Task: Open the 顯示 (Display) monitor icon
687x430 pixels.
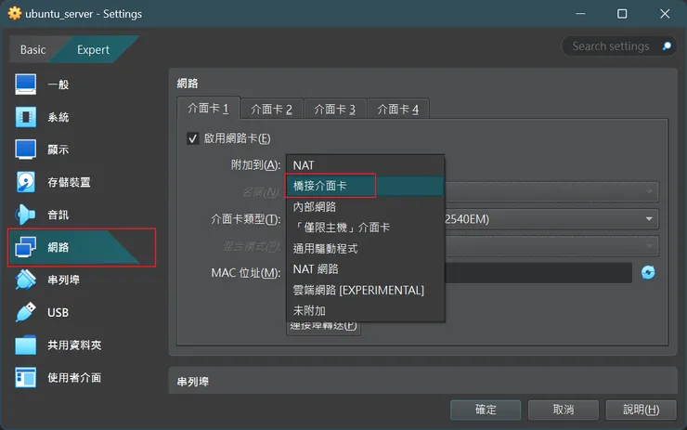Action: click(x=25, y=150)
